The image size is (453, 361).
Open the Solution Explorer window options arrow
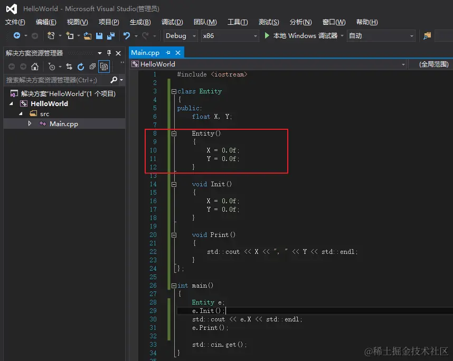coord(100,53)
